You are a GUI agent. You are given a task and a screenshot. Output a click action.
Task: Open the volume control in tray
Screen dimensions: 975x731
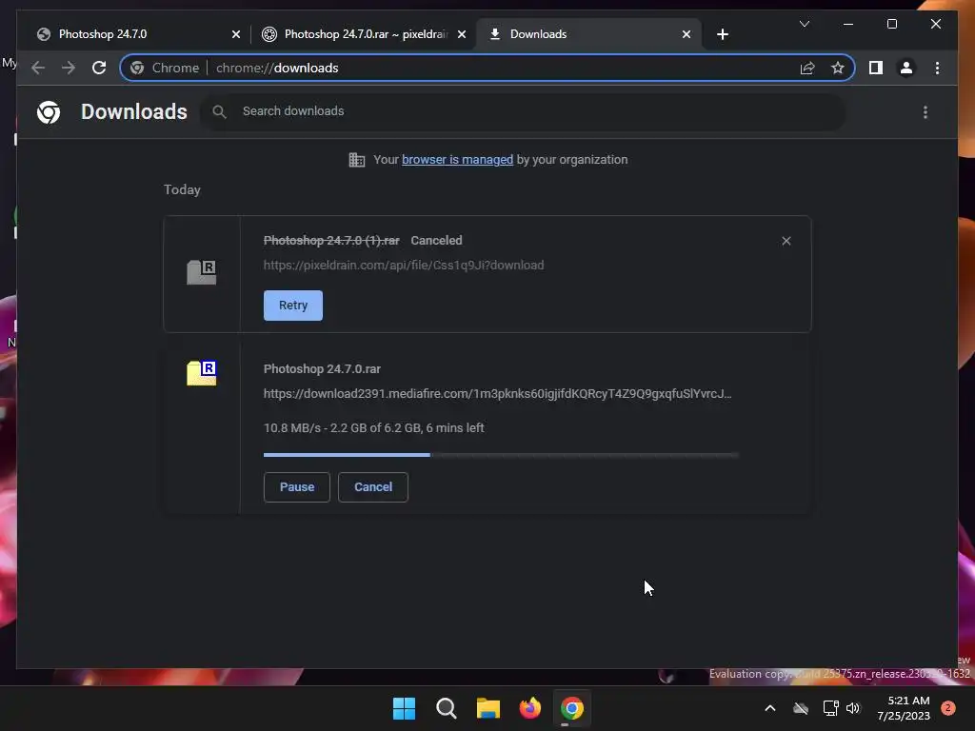[853, 708]
